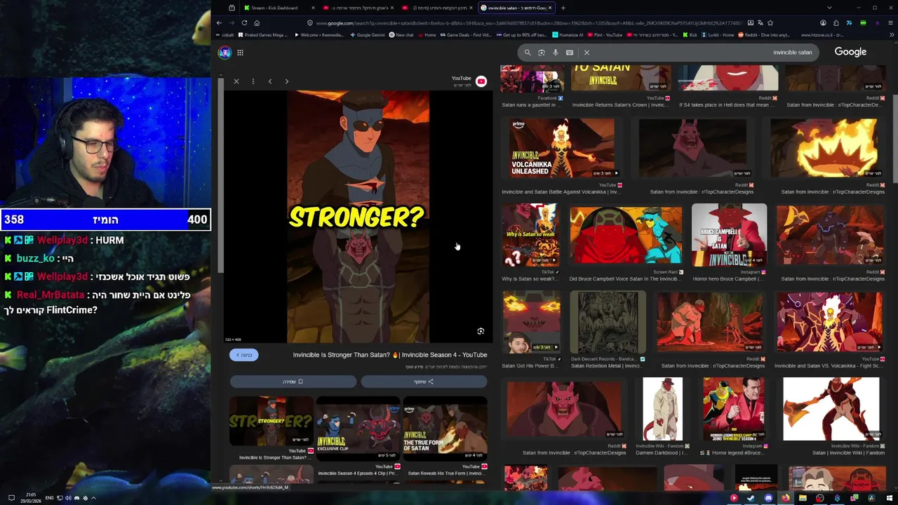
Task: Close the invincible satan browser tab
Action: pos(550,8)
